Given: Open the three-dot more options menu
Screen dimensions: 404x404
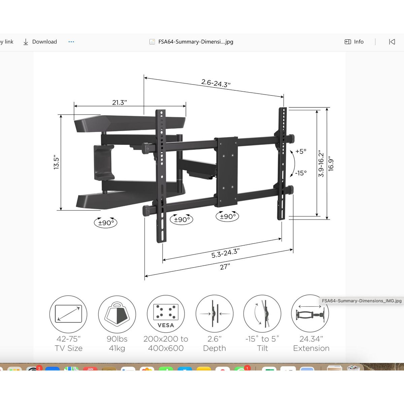Looking at the screenshot, I should coord(71,42).
